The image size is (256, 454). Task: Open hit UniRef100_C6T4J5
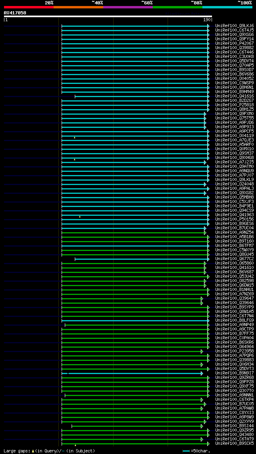pos(234,30)
